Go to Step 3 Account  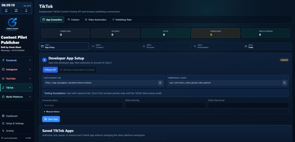165,46
